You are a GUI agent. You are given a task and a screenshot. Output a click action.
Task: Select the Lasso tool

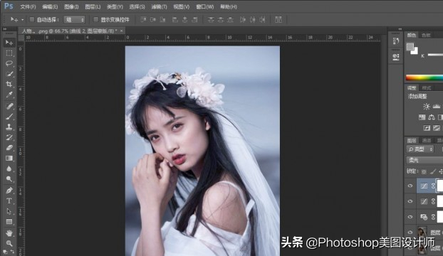[x=9, y=63]
